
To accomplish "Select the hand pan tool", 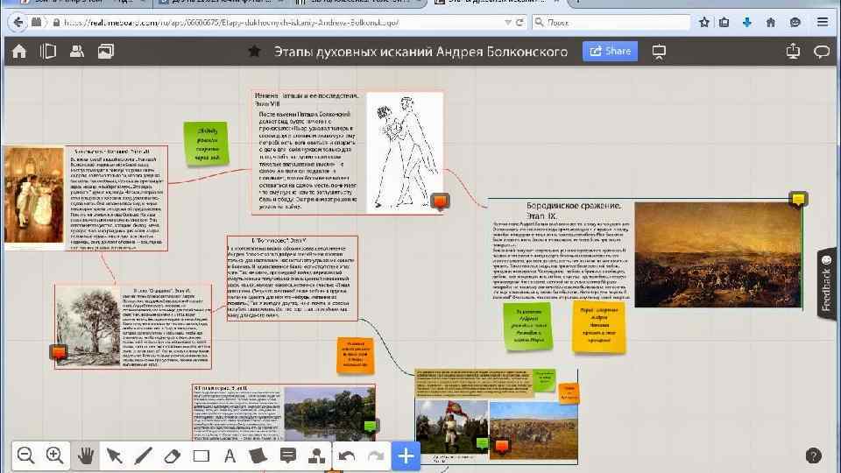I will pos(86,455).
